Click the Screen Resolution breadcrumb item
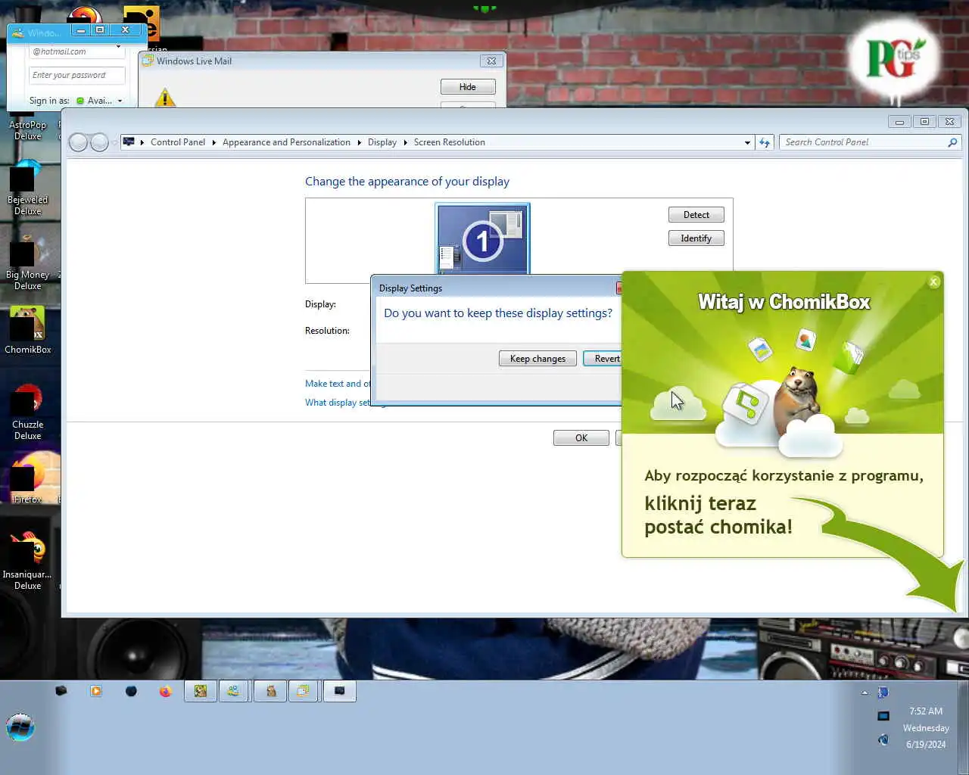Image resolution: width=969 pixels, height=775 pixels. click(450, 142)
